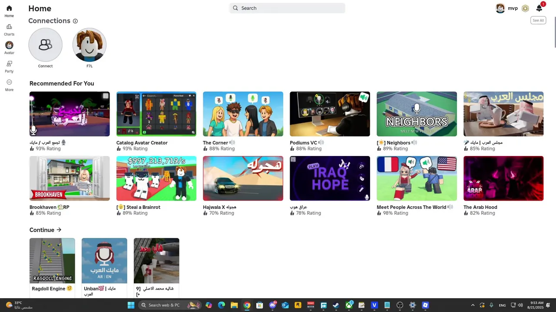Viewport: 556px width, 312px height.
Task: Click the See All button
Action: click(538, 20)
